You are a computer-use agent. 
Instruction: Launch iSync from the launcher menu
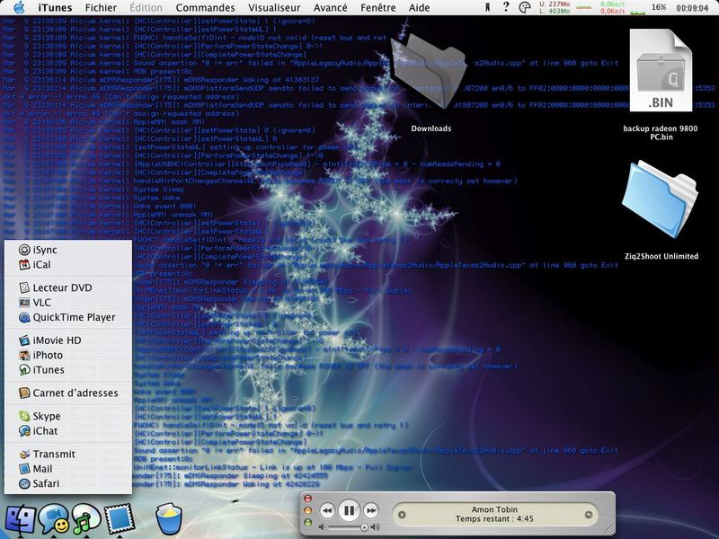[68, 250]
